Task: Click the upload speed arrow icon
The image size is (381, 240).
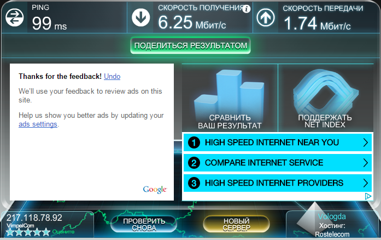Action: click(x=266, y=18)
